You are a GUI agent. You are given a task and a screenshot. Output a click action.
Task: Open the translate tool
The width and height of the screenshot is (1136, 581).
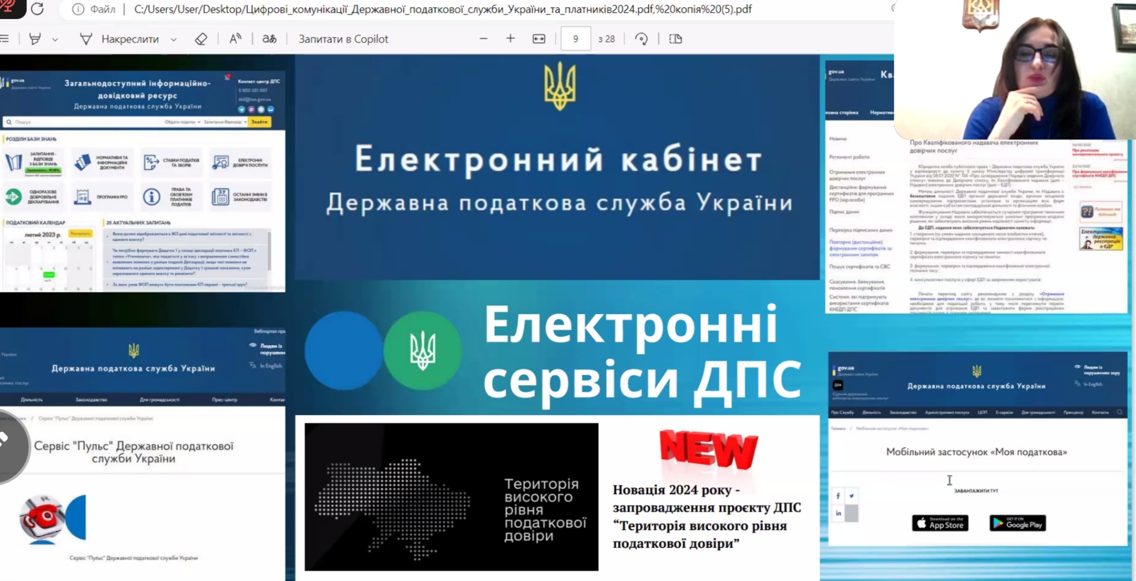pos(269,39)
